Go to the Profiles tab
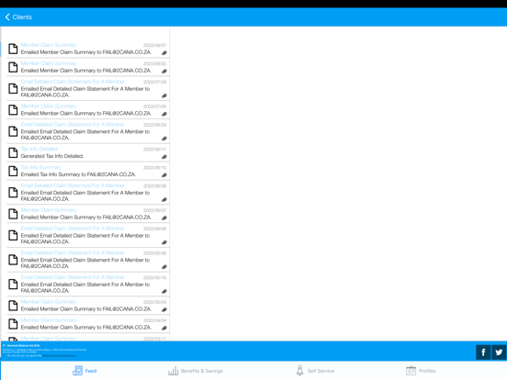 [421, 371]
